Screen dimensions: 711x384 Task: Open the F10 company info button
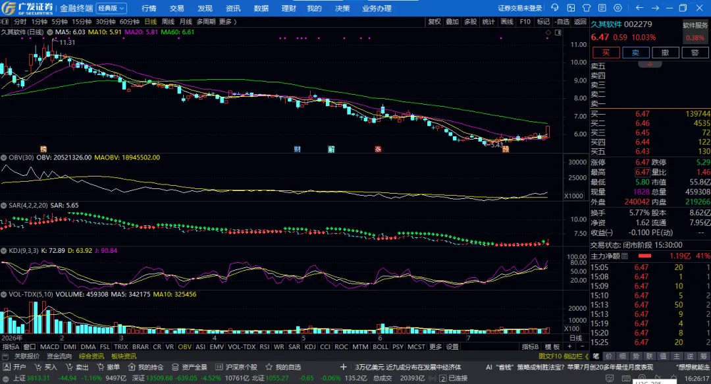[x=525, y=21]
